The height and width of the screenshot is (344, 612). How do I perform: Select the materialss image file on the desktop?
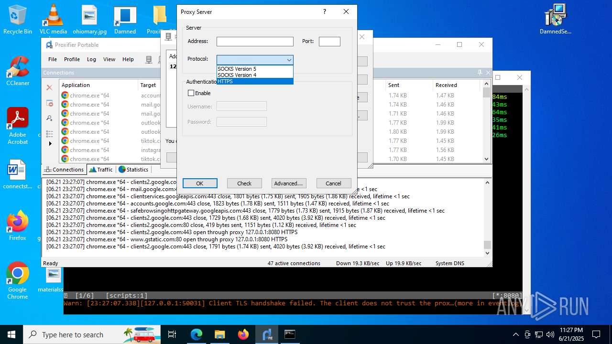51,279
